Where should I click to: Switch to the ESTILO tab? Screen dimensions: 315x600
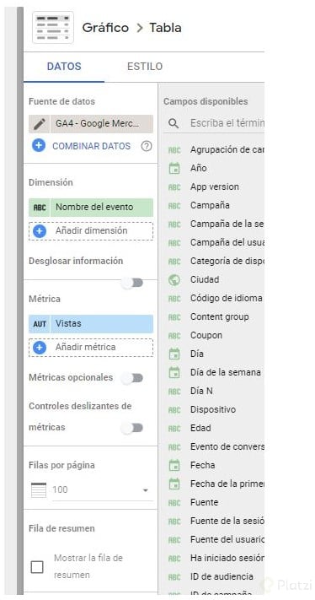coord(145,66)
